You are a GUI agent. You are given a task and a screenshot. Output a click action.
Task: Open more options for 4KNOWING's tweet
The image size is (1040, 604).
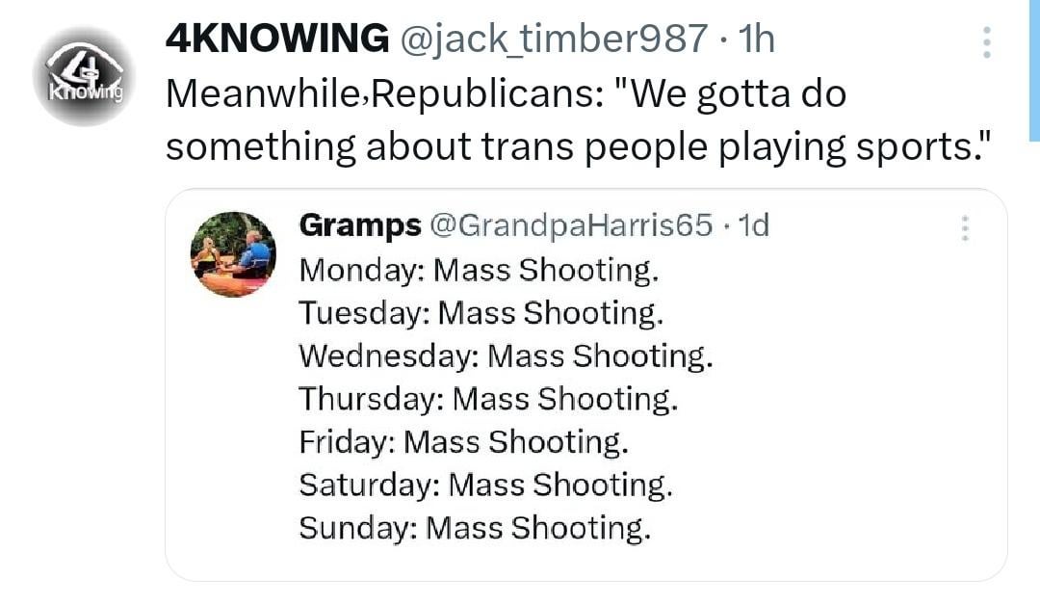[x=986, y=42]
